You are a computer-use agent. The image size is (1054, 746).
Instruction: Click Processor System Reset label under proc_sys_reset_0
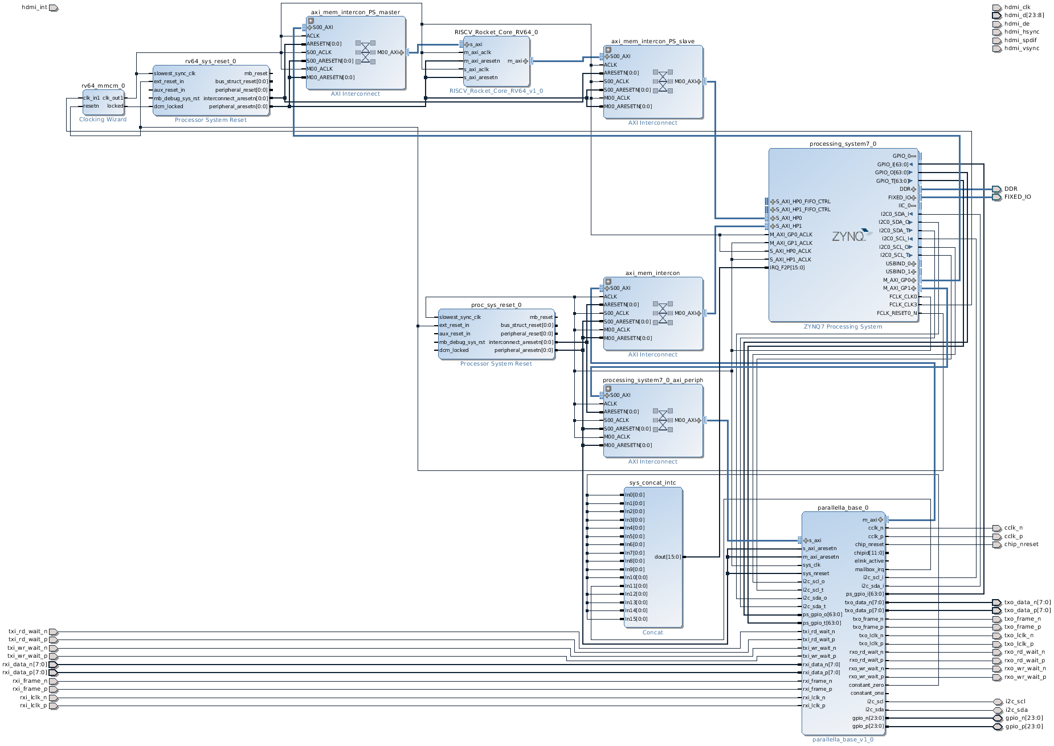(x=496, y=364)
